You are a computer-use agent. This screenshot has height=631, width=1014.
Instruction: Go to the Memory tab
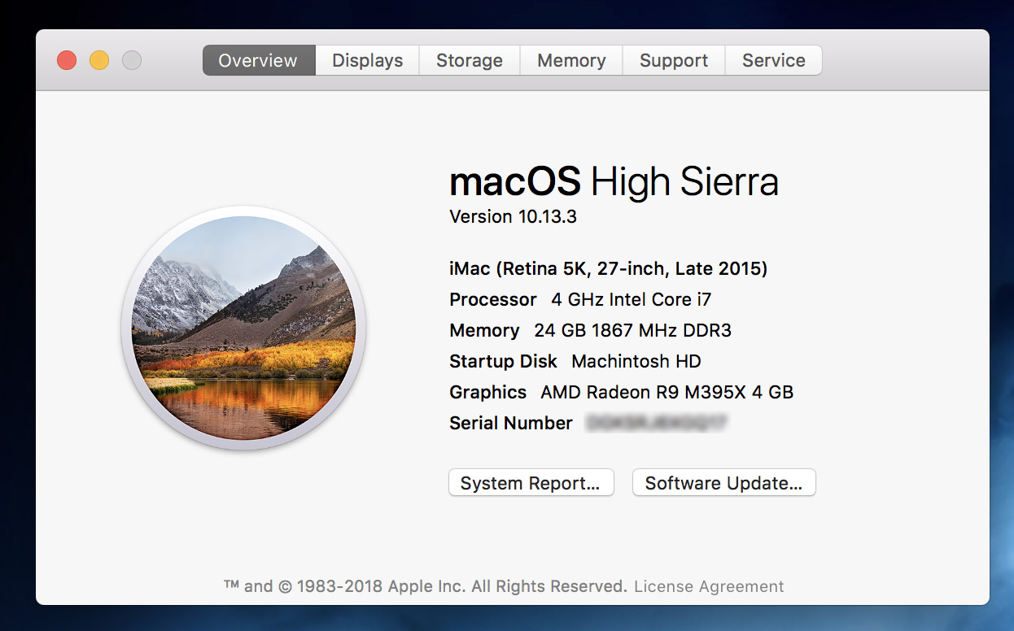click(x=571, y=61)
